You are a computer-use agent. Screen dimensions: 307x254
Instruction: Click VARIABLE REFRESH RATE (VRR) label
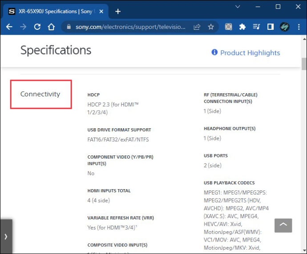(121, 218)
